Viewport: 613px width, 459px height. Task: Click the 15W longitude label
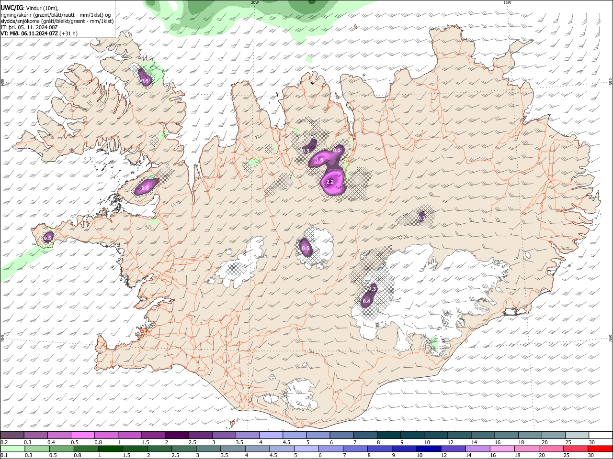(507, 2)
